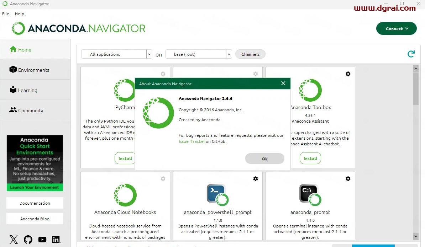Click the anaconda_prompt terminal app icon
The height and width of the screenshot is (247, 425).
click(x=310, y=195)
